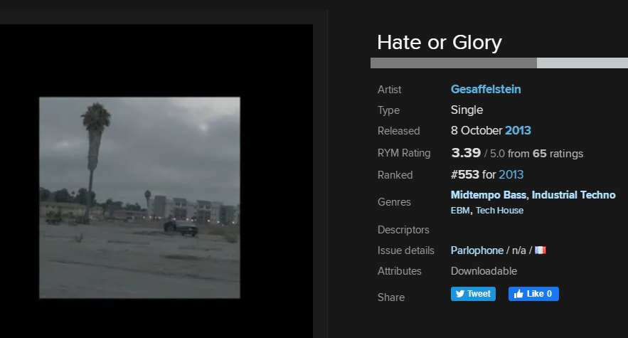628x338 pixels.
Task: Open the Gesaffelstein artist page
Action: point(486,89)
